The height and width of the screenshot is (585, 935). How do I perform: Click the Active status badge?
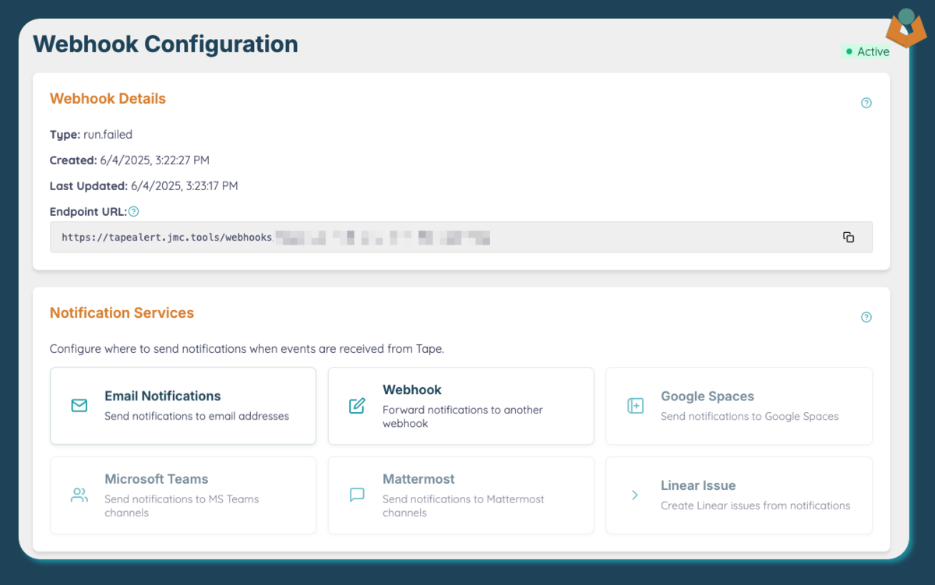[x=867, y=52]
